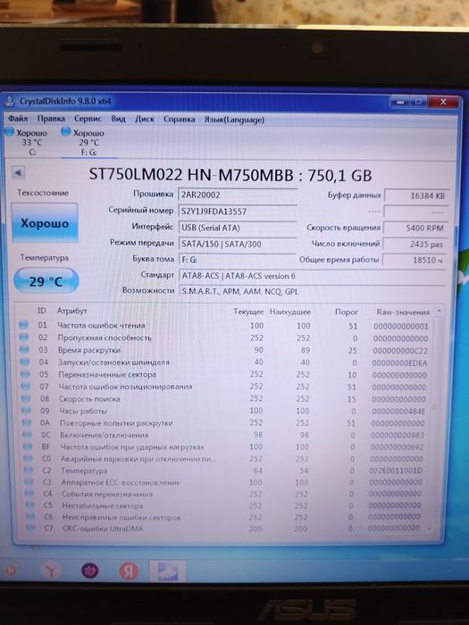Click the attribute list scroll down arrow
The width and height of the screenshot is (469, 625).
point(429,529)
